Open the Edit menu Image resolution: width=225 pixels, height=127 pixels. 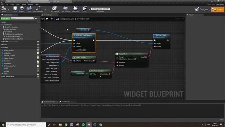pyautogui.click(x=7, y=4)
